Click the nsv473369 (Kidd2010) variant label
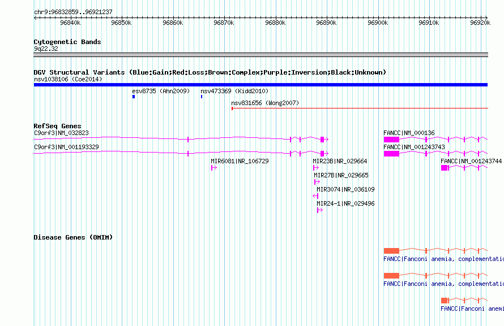 click(234, 91)
